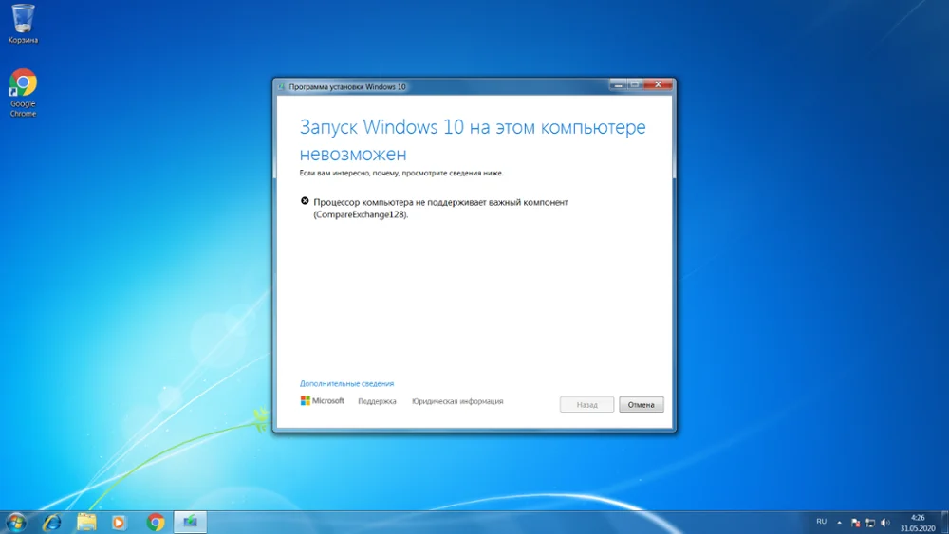
Task: Show hidden tray icons arrow
Action: [x=840, y=523]
